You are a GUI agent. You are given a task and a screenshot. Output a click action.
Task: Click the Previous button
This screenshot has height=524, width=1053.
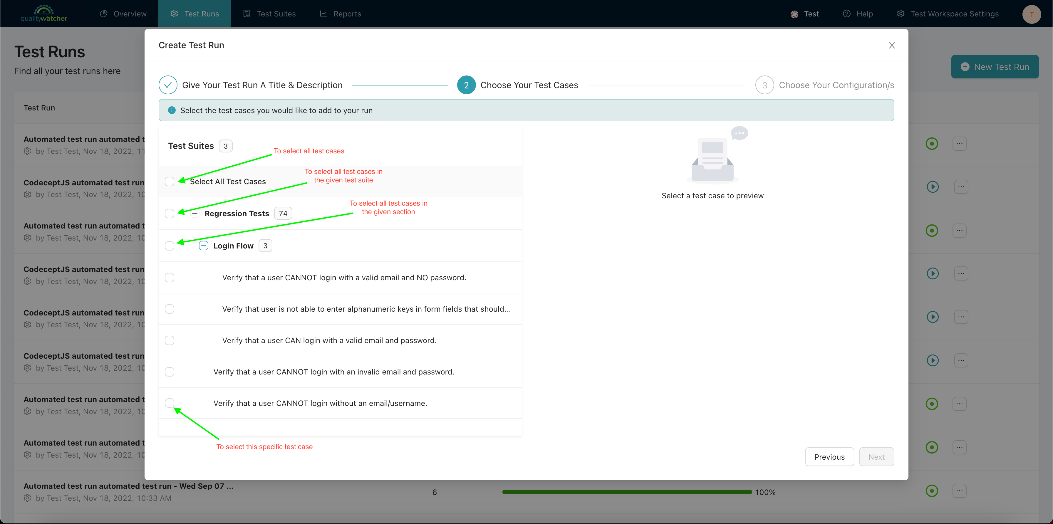tap(829, 456)
